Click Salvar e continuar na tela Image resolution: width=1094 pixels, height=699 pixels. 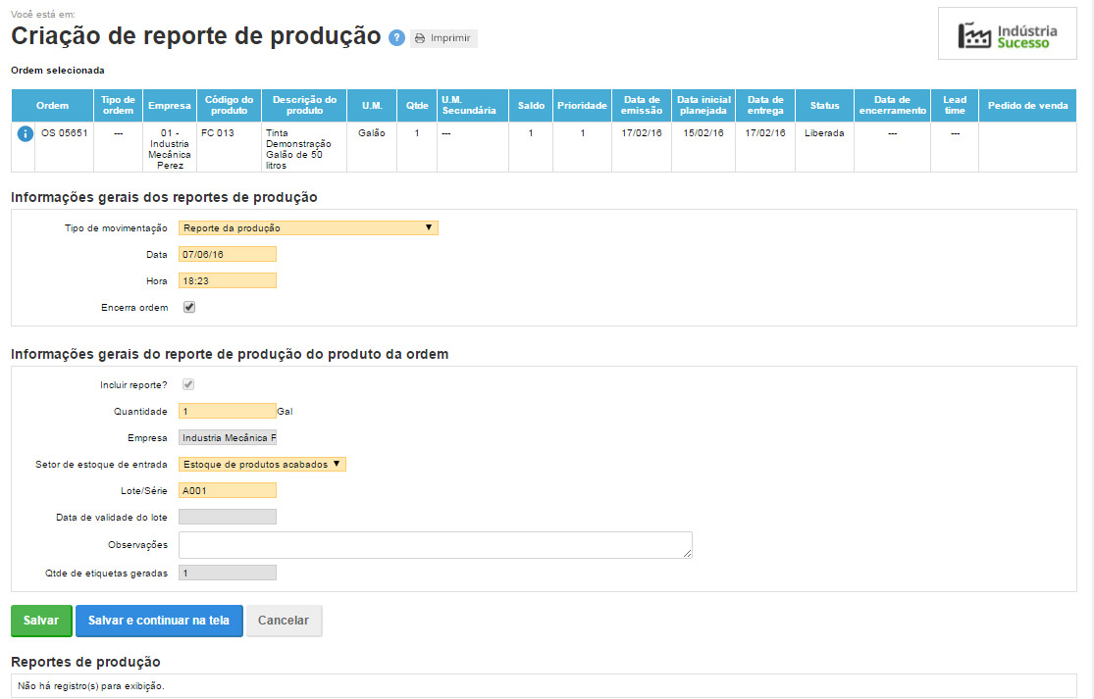pyautogui.click(x=159, y=621)
